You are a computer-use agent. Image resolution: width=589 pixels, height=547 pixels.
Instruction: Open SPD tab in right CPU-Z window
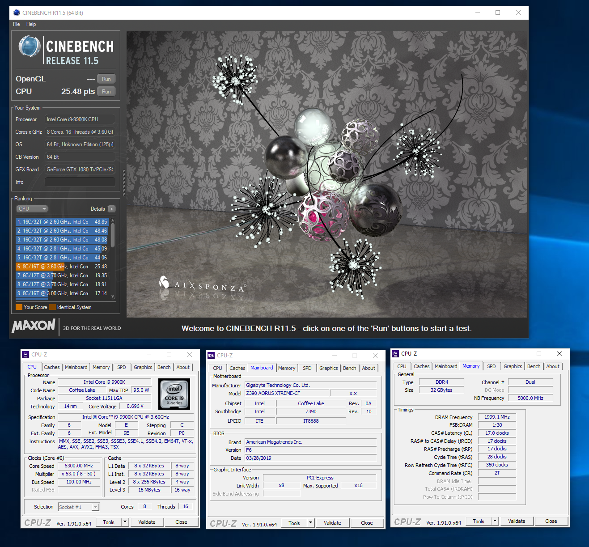tap(492, 366)
